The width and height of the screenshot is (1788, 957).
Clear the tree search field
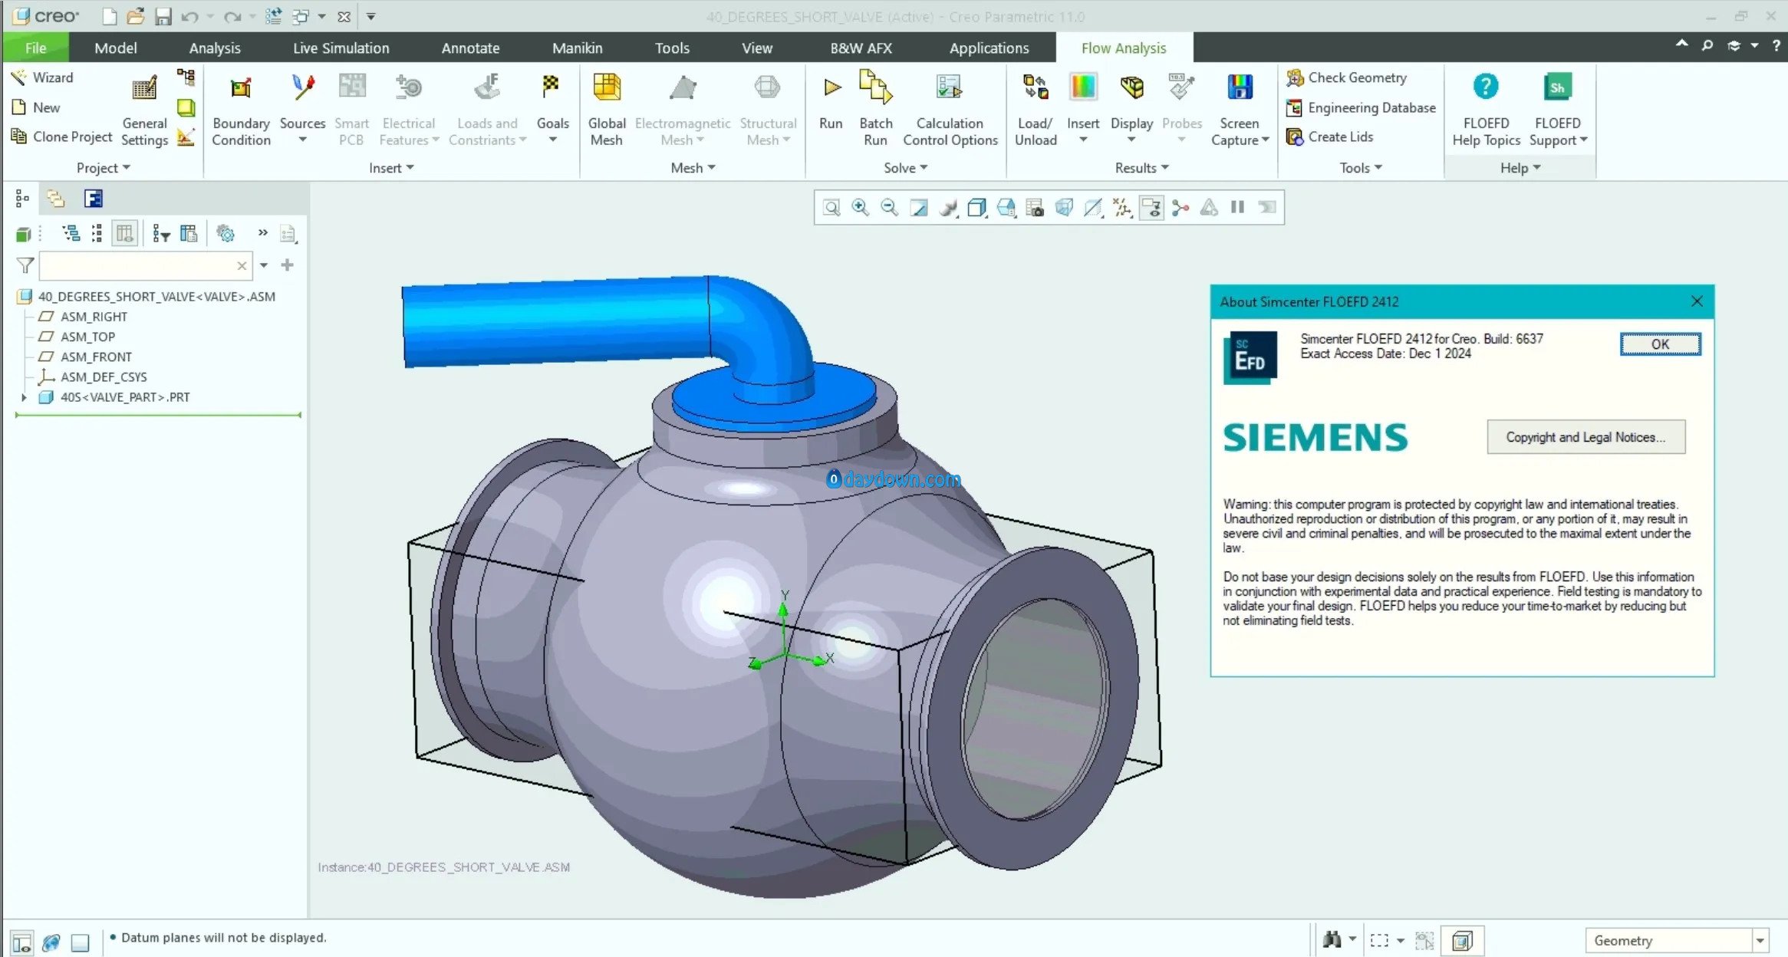tap(242, 266)
